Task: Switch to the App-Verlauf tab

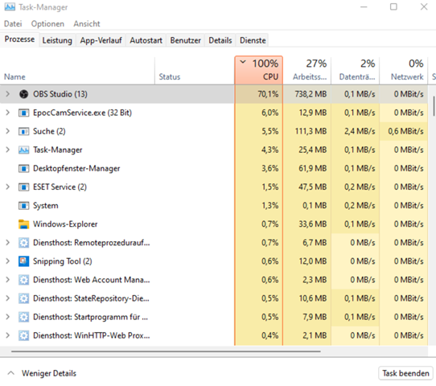Action: click(101, 40)
